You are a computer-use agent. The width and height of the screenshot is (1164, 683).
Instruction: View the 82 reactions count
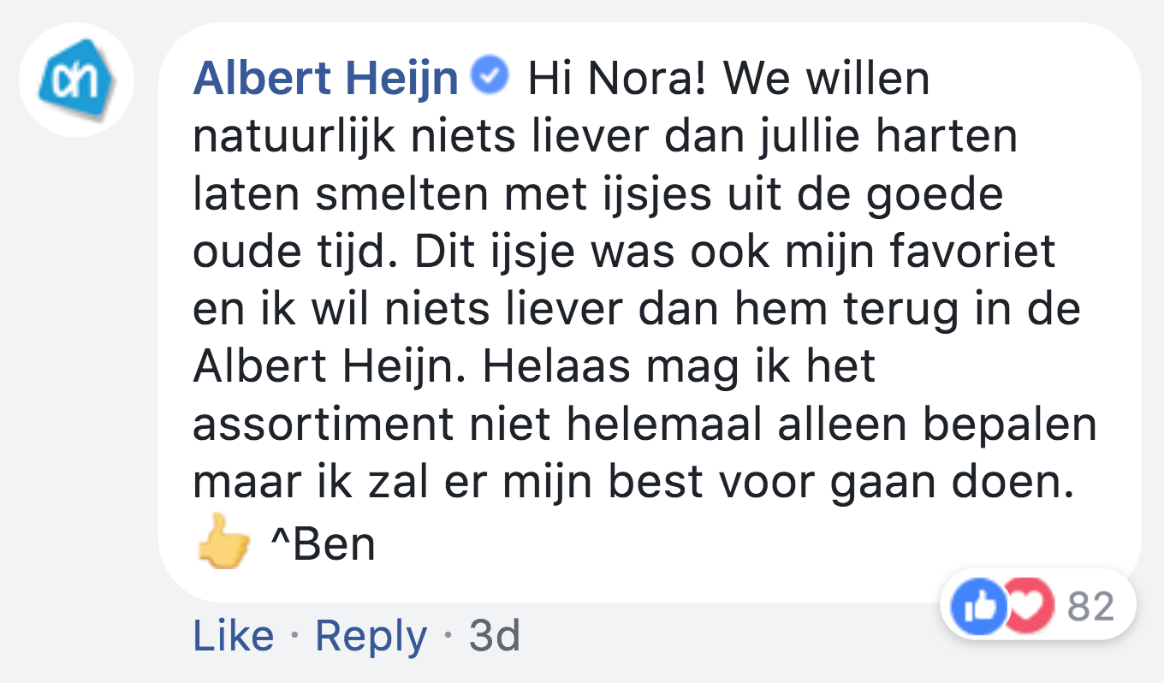pyautogui.click(x=1091, y=607)
